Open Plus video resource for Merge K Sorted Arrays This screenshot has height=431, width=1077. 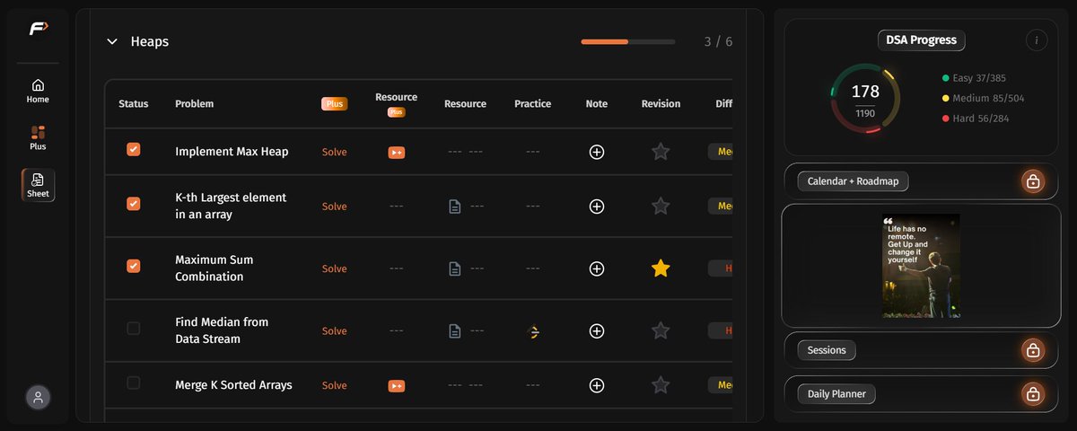[396, 385]
